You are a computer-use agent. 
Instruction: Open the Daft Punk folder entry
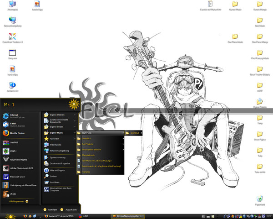[x=100, y=133]
